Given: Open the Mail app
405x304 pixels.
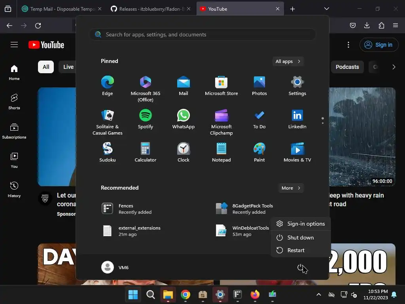Looking at the screenshot, I should pos(184,85).
